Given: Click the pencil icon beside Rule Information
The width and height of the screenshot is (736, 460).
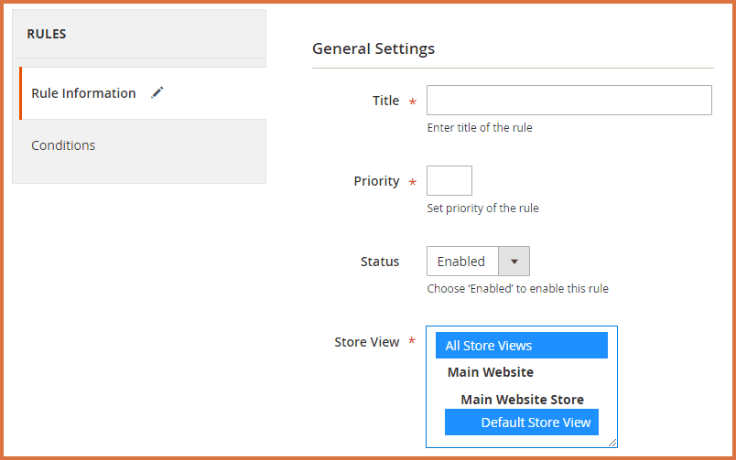Looking at the screenshot, I should click(157, 92).
